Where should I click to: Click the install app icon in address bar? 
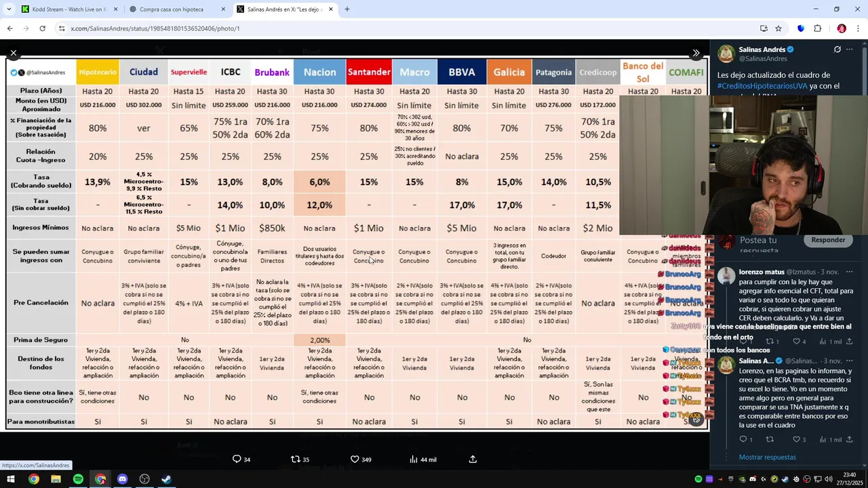click(764, 28)
